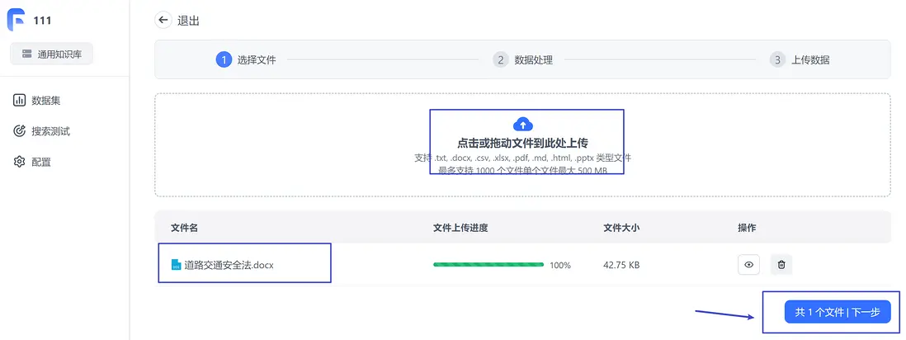Select step 1 选择文件
The image size is (906, 340).
[x=246, y=59]
